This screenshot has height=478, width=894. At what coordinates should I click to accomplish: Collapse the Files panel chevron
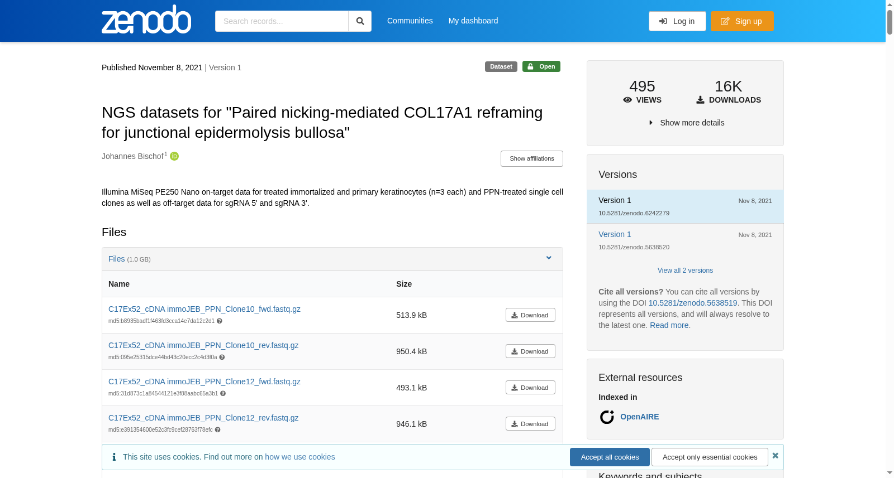click(549, 258)
